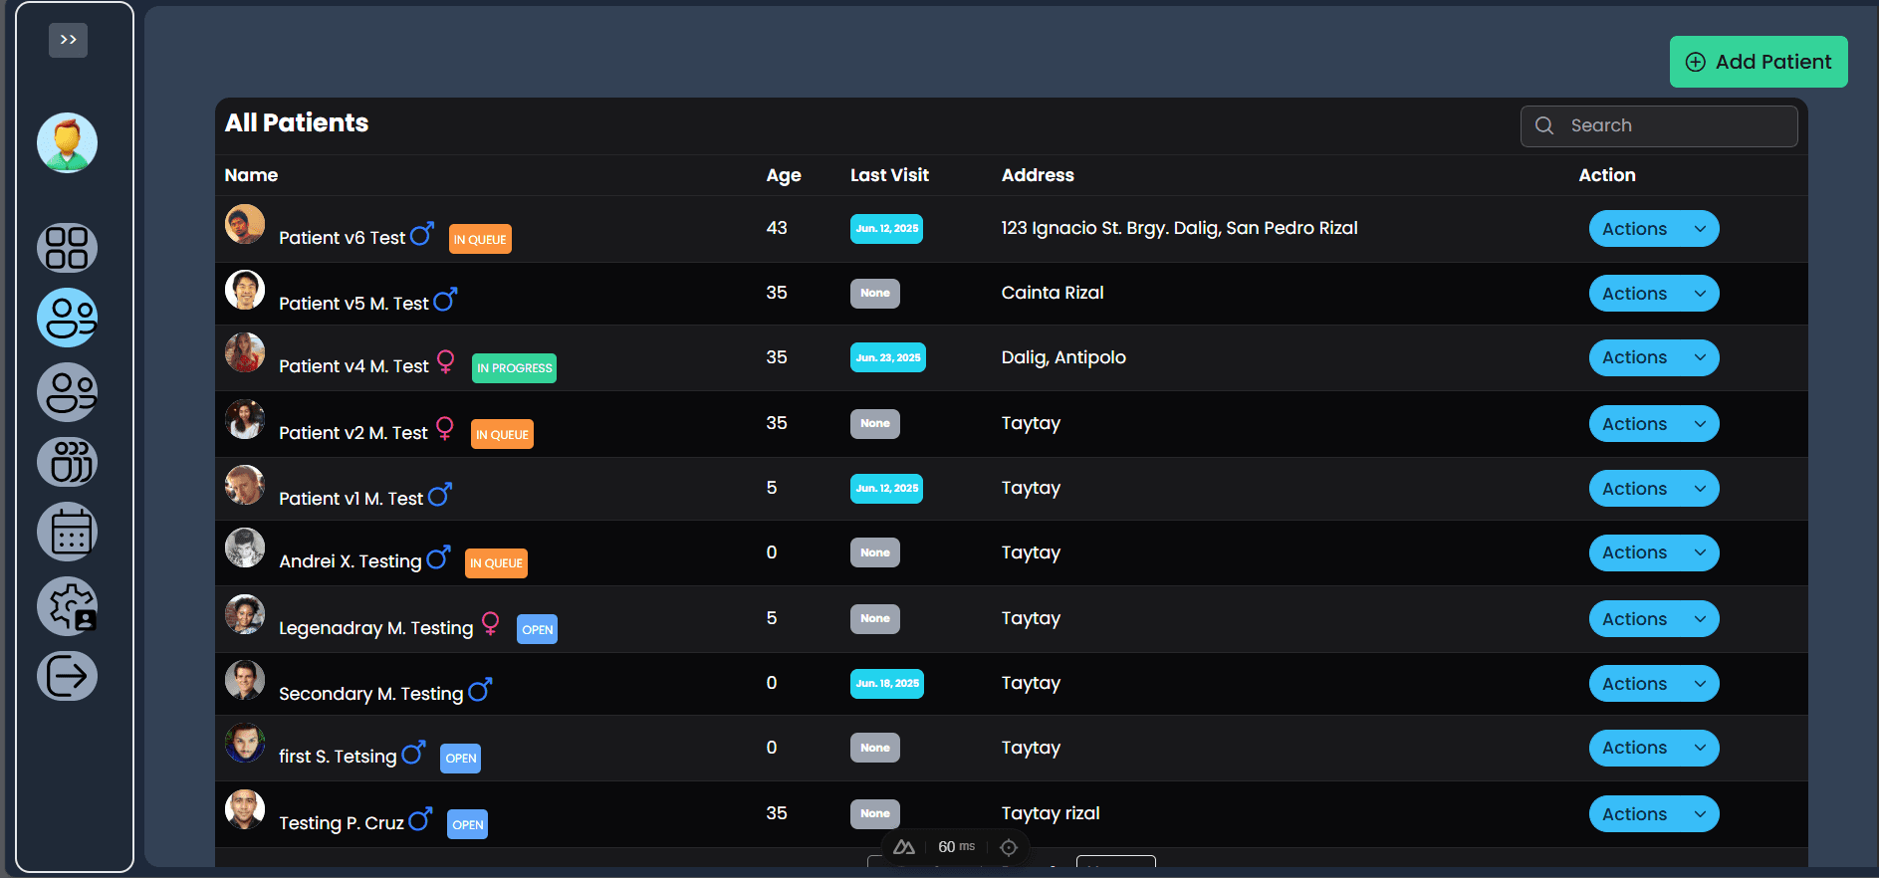Open the Patient v5 M. Test name link
The width and height of the screenshot is (1879, 878).
point(353,304)
